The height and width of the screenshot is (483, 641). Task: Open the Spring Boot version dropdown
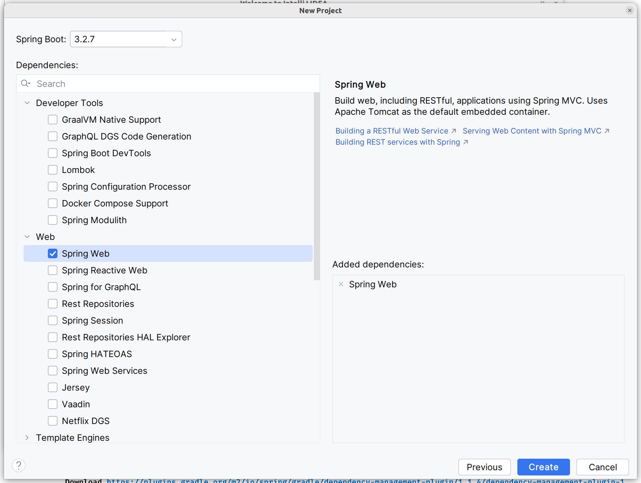coord(126,39)
